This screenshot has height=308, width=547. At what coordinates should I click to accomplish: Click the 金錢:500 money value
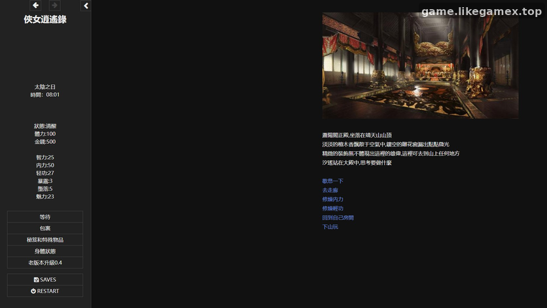click(x=45, y=142)
